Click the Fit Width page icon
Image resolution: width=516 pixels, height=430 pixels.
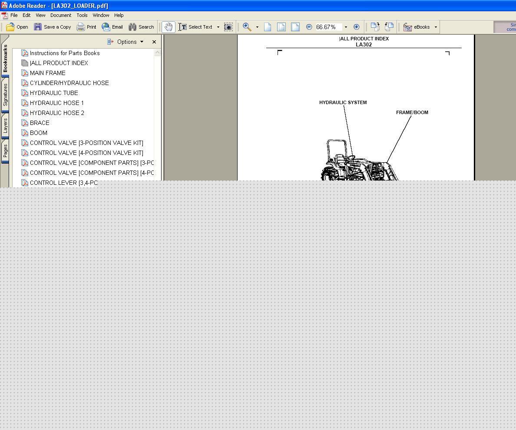coord(295,27)
